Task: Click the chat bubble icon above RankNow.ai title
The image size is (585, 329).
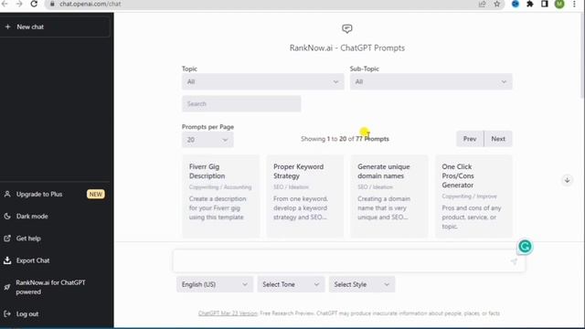Action: (347, 28)
